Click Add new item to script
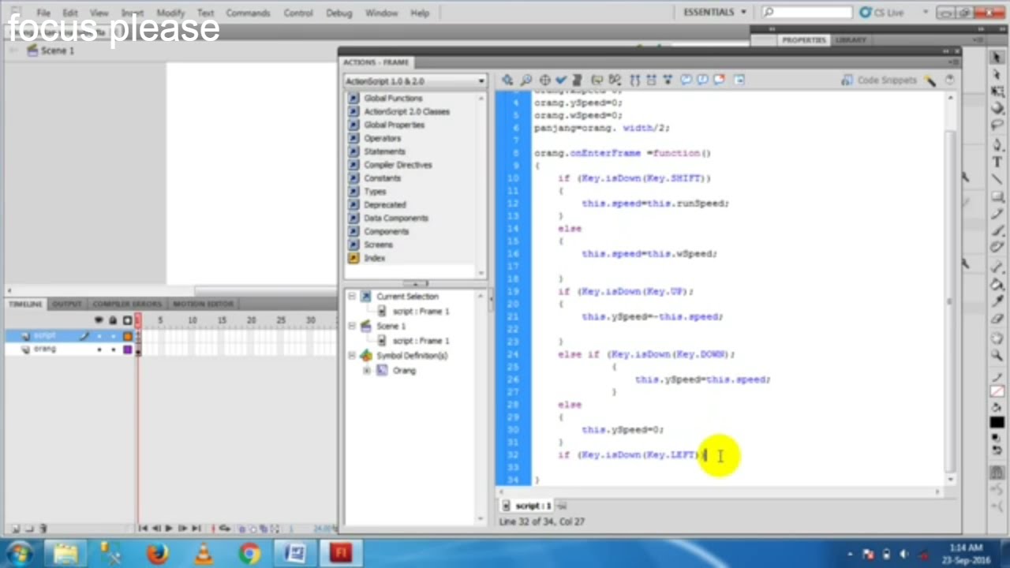 (507, 80)
